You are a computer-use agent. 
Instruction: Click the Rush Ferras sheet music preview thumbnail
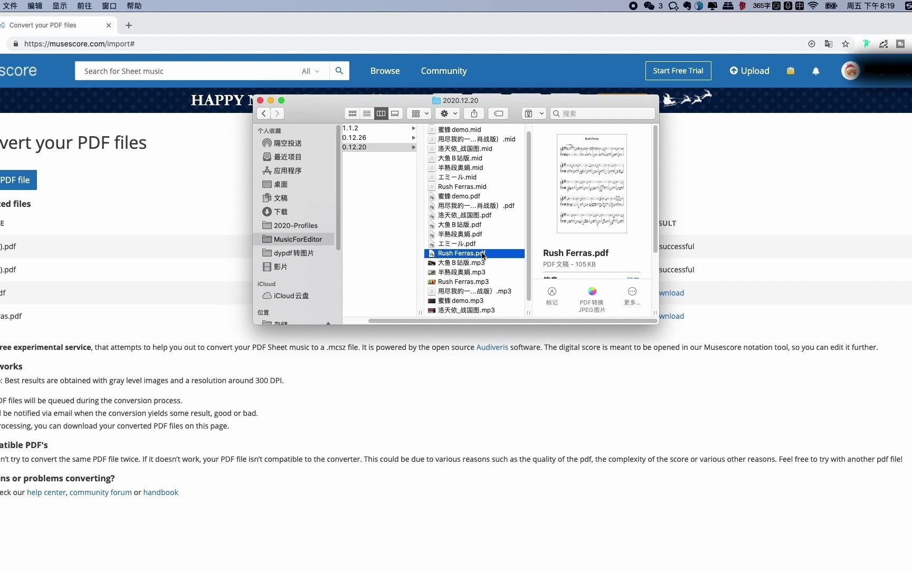592,183
